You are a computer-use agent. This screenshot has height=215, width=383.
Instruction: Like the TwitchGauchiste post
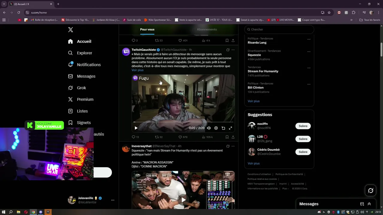(x=183, y=137)
